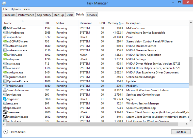Click the SearchIndexer.exe icon
This screenshot has height=138, width=193.
coord(5,90)
